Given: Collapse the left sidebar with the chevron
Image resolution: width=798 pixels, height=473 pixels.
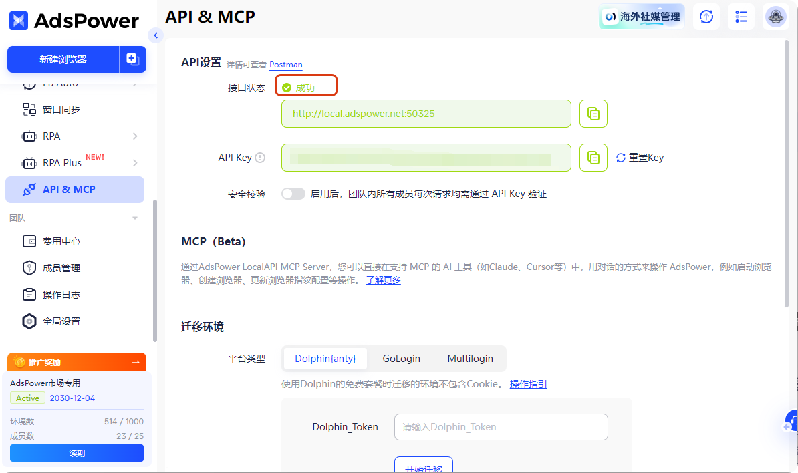Looking at the screenshot, I should [156, 35].
